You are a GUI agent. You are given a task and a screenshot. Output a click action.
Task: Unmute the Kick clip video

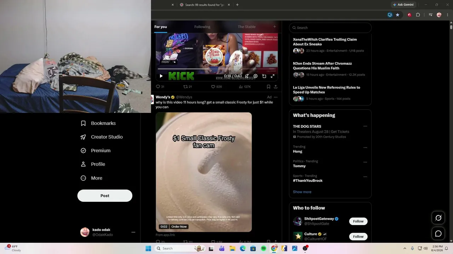point(247,76)
